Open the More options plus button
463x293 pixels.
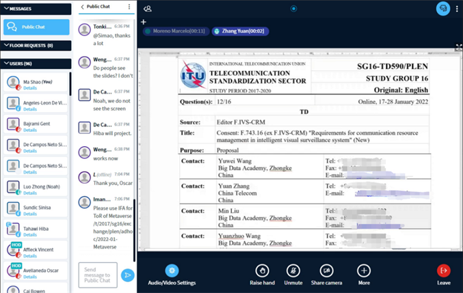[364, 270]
